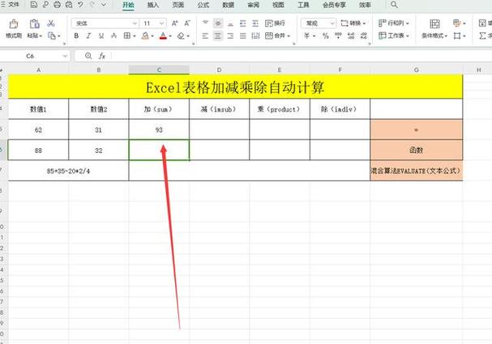Expand the Convert (转换) dropdown

coord(364,23)
